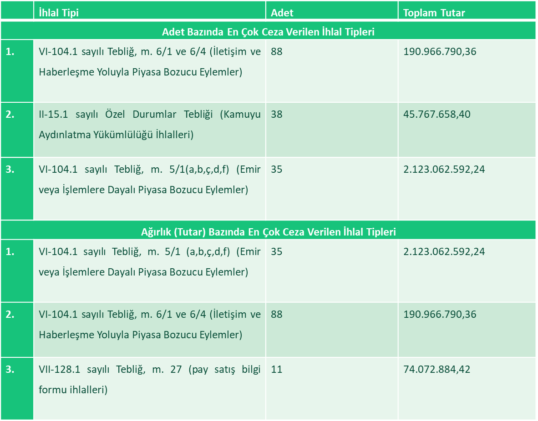Select the Adet Bazında En Çok Ceza section header
Screen dimensions: 538x421
[x=268, y=32]
